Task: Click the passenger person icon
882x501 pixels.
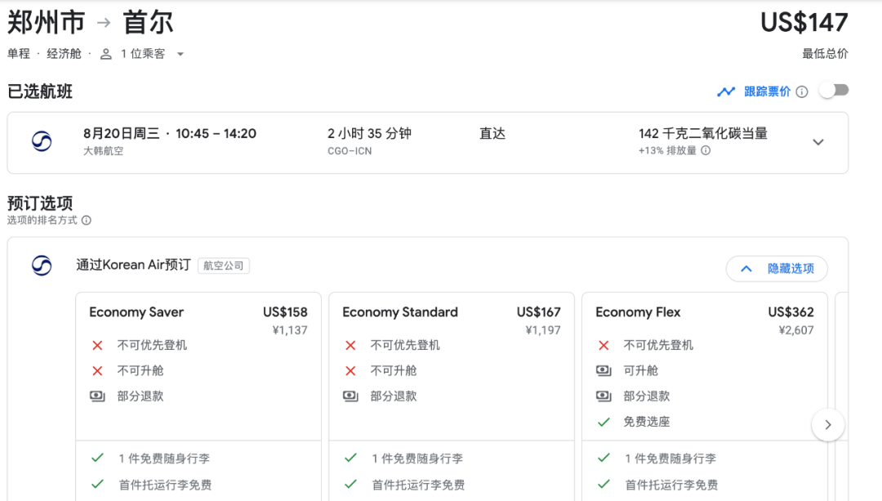Action: click(106, 54)
